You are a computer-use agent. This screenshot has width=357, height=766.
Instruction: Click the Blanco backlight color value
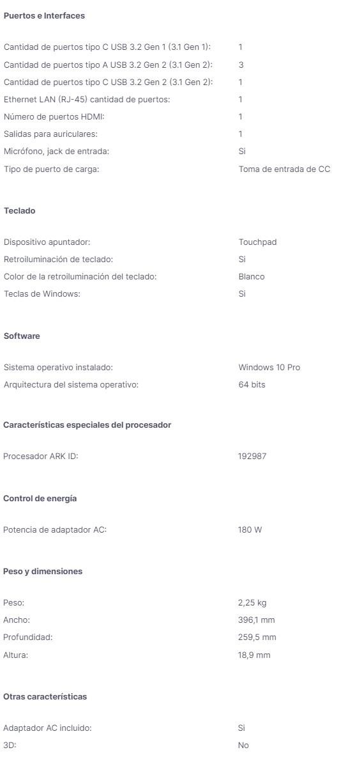[252, 276]
